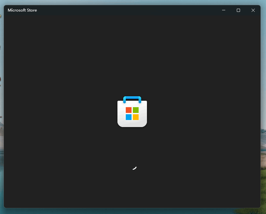Close the Microsoft Store window
The height and width of the screenshot is (214, 266).
[253, 10]
